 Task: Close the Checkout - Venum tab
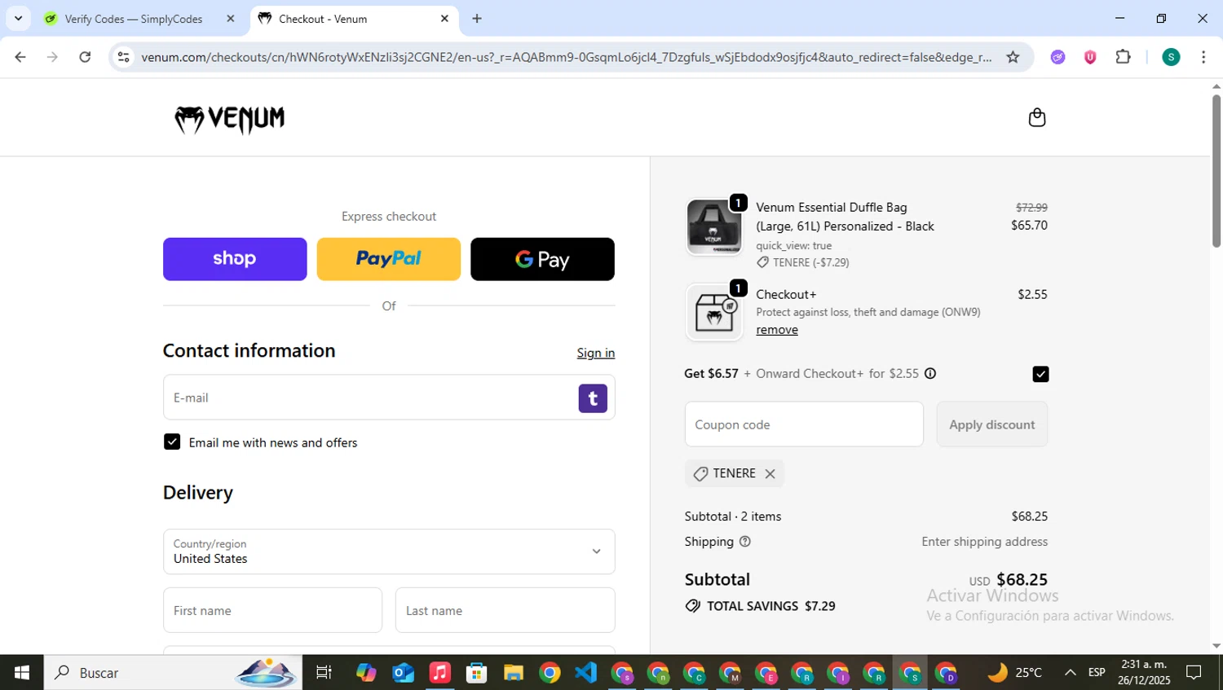point(444,19)
